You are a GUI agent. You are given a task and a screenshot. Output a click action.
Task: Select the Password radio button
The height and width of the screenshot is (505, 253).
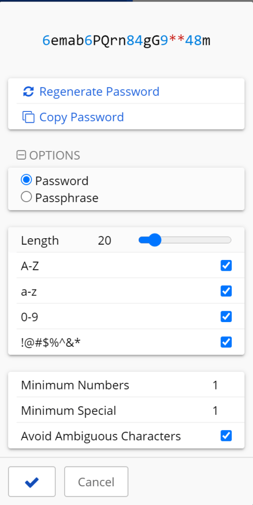[x=26, y=180]
